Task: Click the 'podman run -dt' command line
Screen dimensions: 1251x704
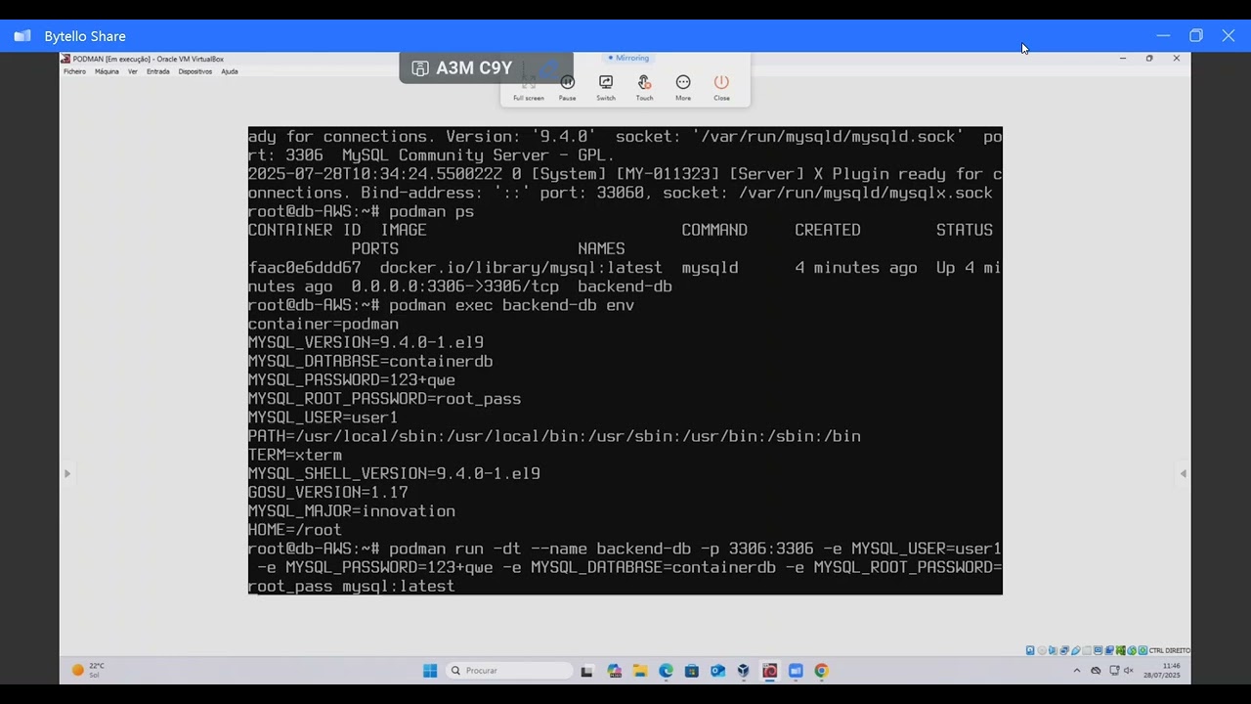Action: pos(625,568)
